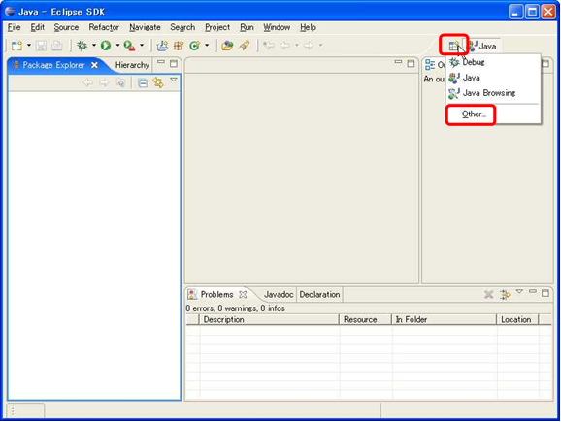This screenshot has height=422, width=561.
Task: Sort problems by Resource column header
Action: (x=365, y=320)
